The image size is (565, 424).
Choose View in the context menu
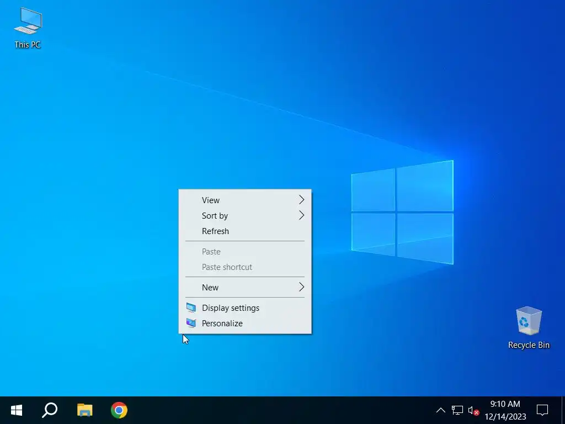(x=245, y=200)
